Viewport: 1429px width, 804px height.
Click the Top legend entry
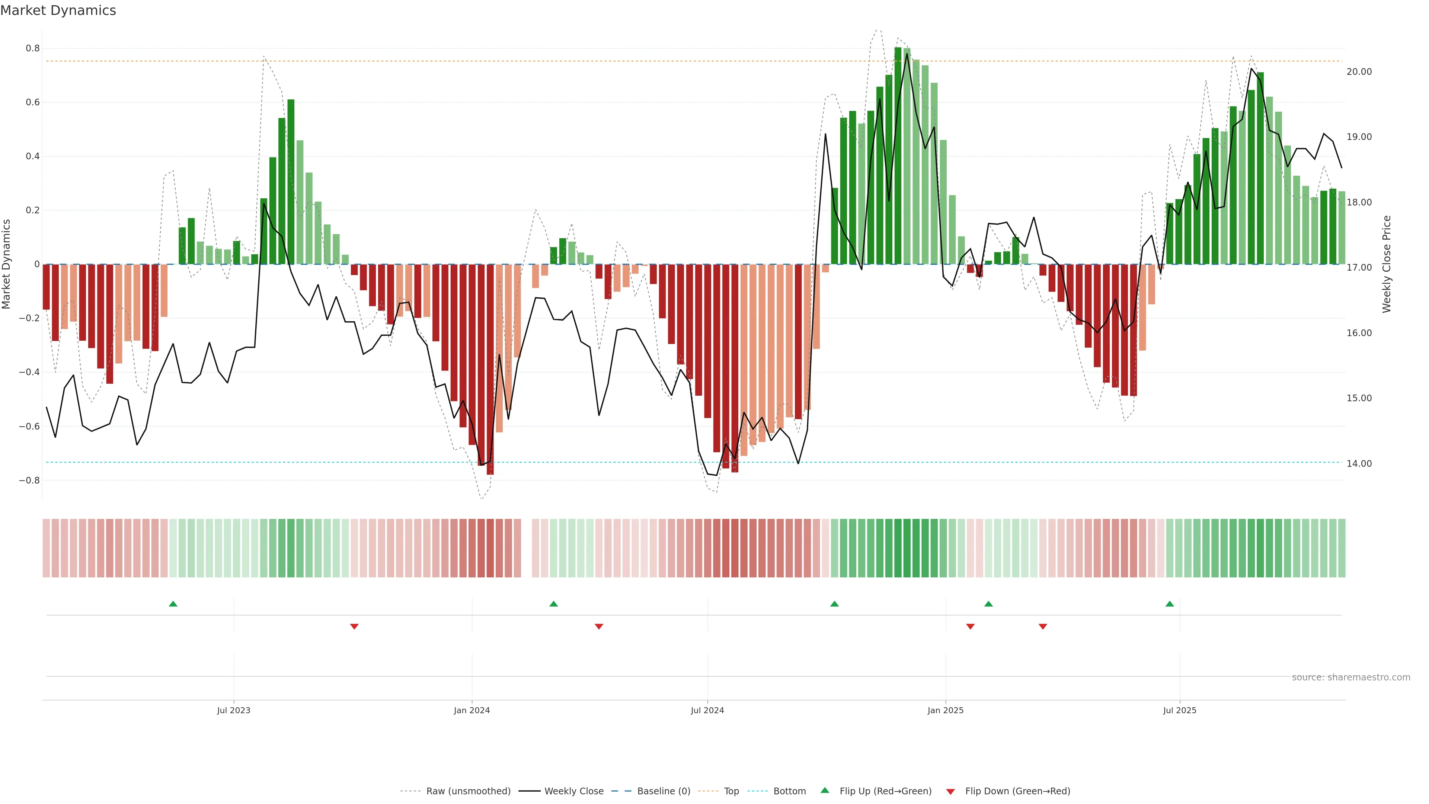click(731, 791)
